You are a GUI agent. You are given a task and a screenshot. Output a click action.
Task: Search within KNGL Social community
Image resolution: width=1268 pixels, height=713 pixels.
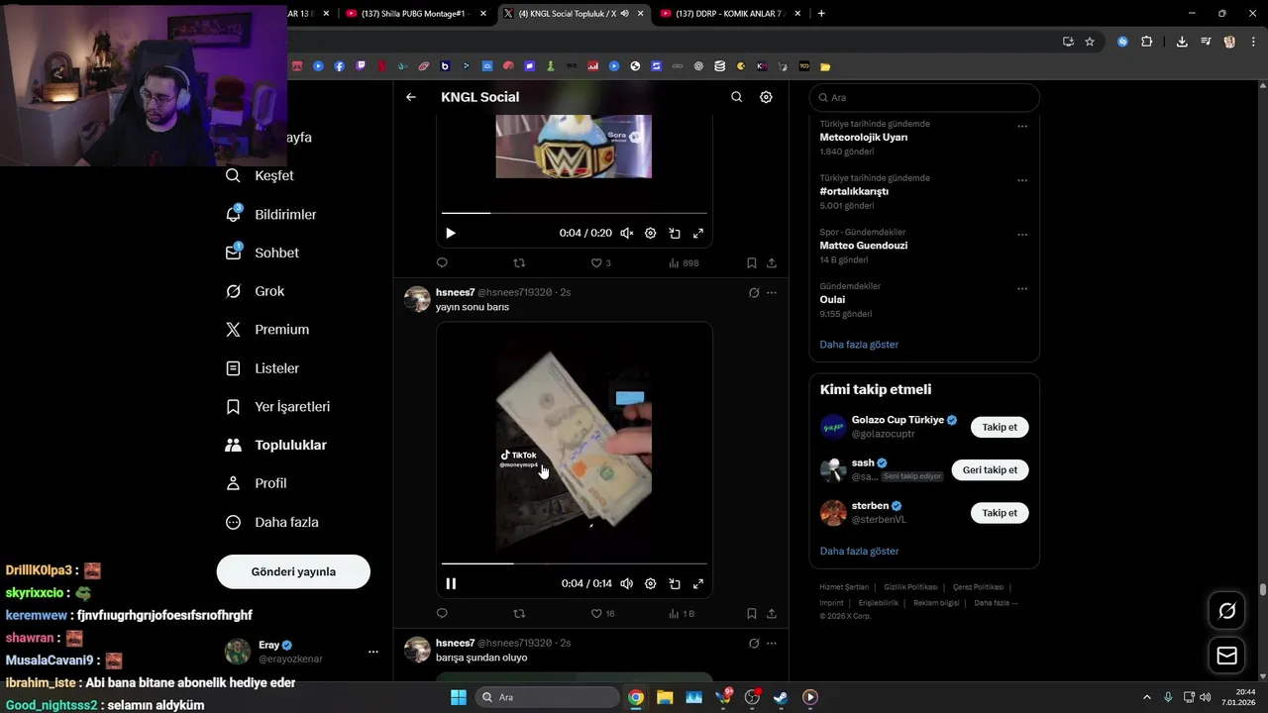point(736,97)
